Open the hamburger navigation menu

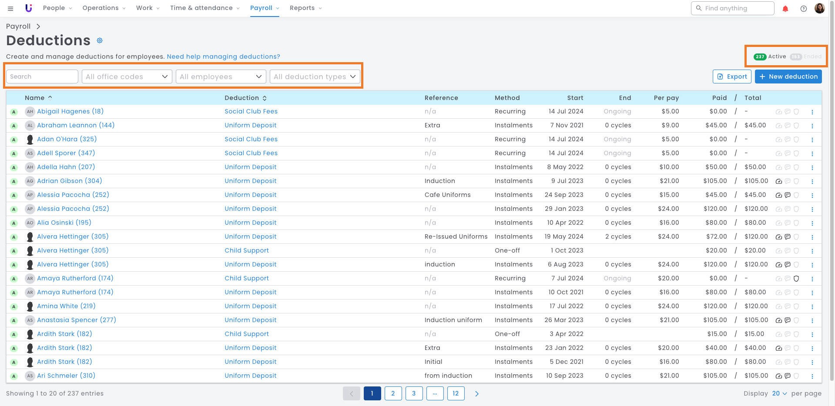[x=10, y=8]
